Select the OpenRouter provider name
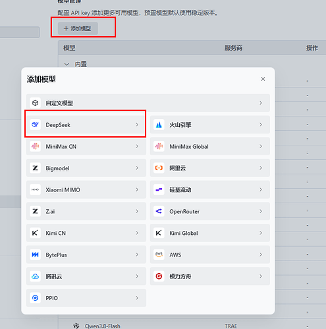The width and height of the screenshot is (326, 329). [x=184, y=211]
